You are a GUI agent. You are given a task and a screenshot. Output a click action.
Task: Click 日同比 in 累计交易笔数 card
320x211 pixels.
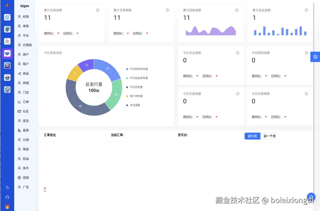point(138,33)
